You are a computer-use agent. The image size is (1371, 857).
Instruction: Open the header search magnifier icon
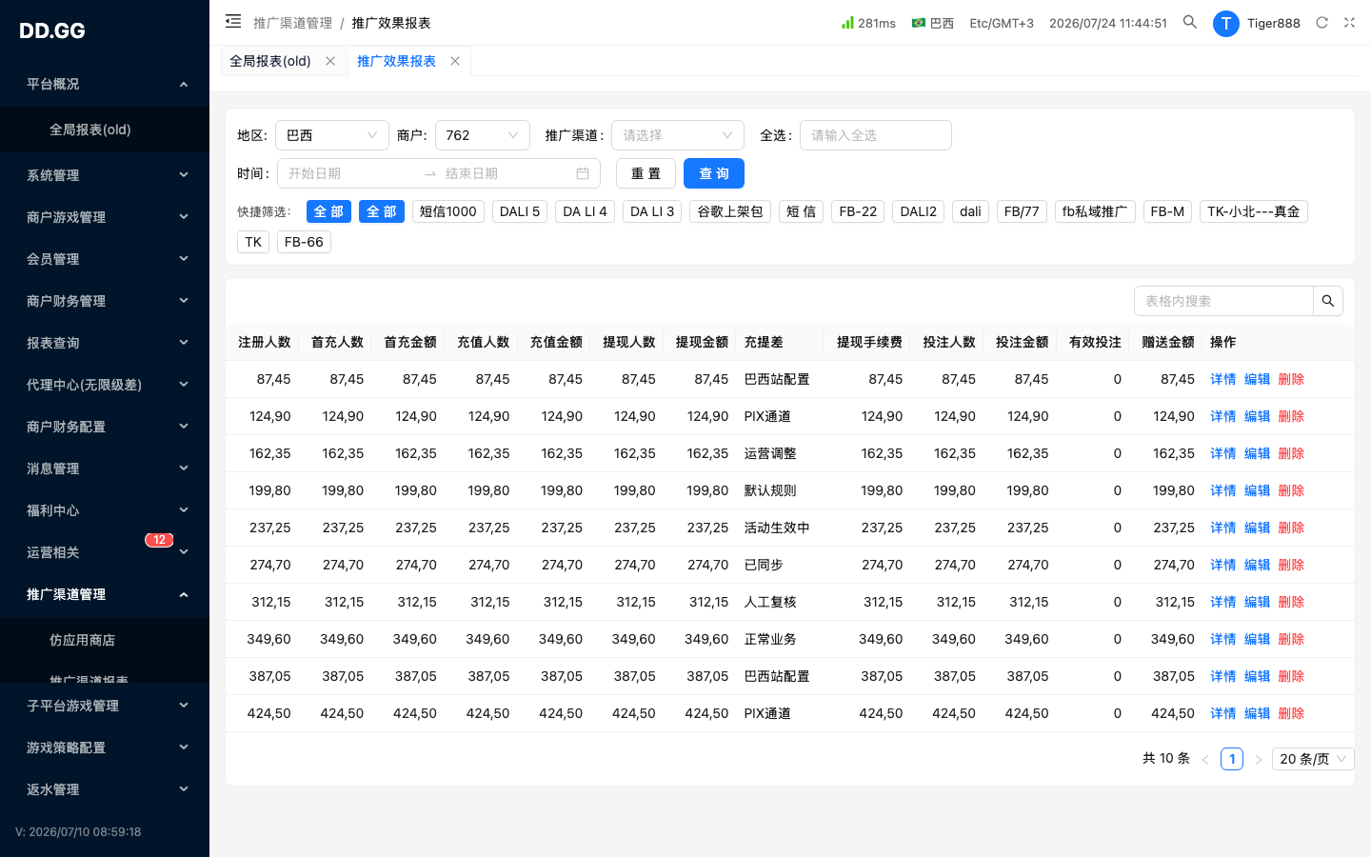click(1190, 22)
